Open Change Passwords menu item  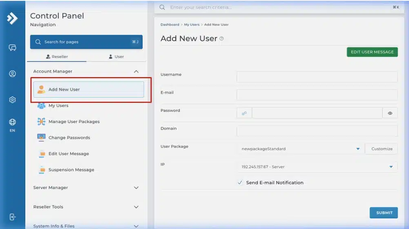tap(89, 138)
